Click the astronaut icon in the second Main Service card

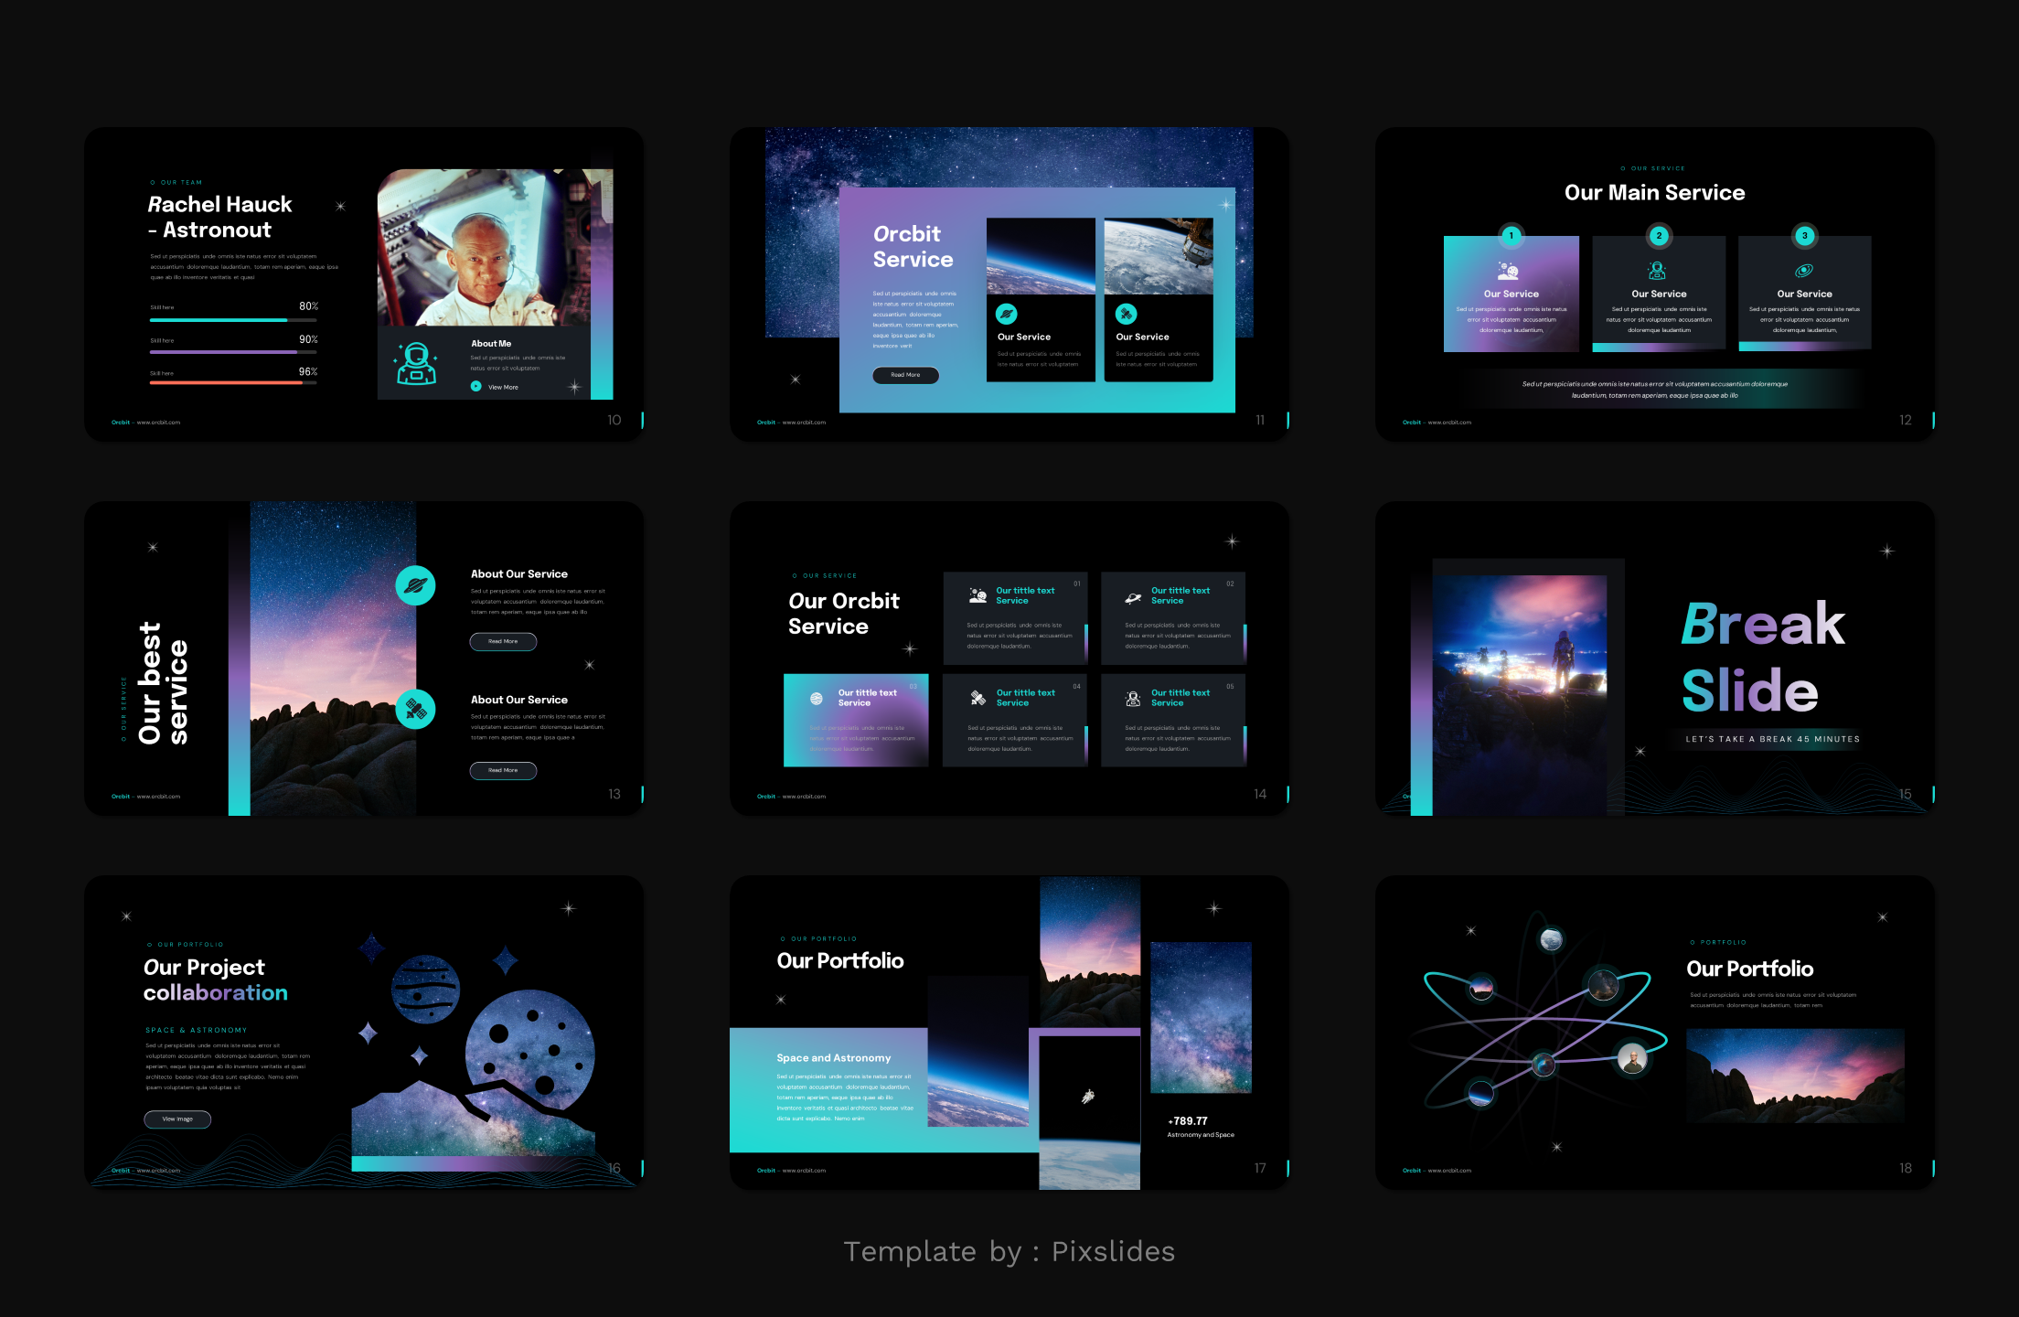point(1657,271)
